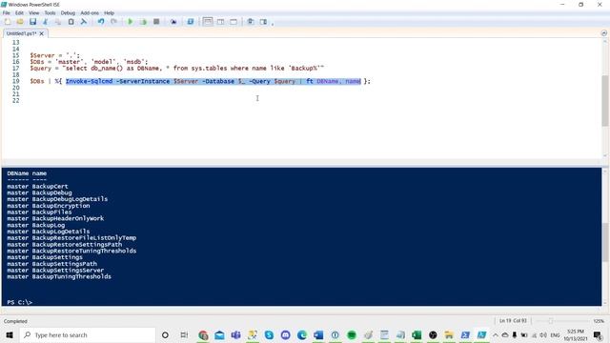Undo the last edit via toolbar arrow
The image size is (610, 343).
(x=101, y=22)
